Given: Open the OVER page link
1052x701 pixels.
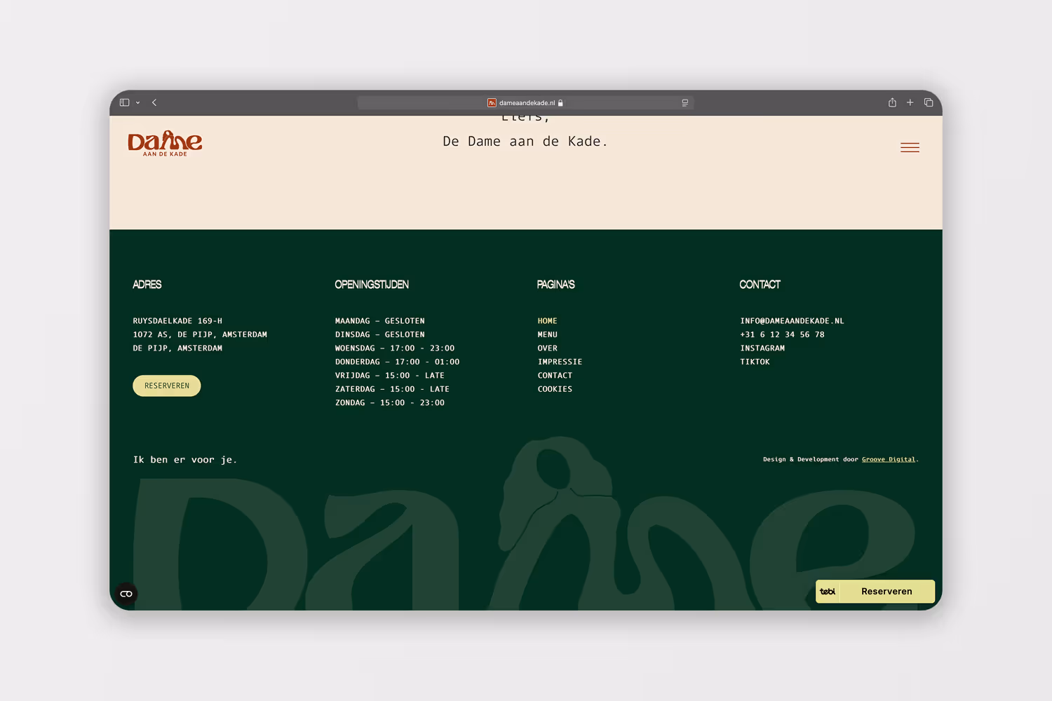Looking at the screenshot, I should [547, 348].
